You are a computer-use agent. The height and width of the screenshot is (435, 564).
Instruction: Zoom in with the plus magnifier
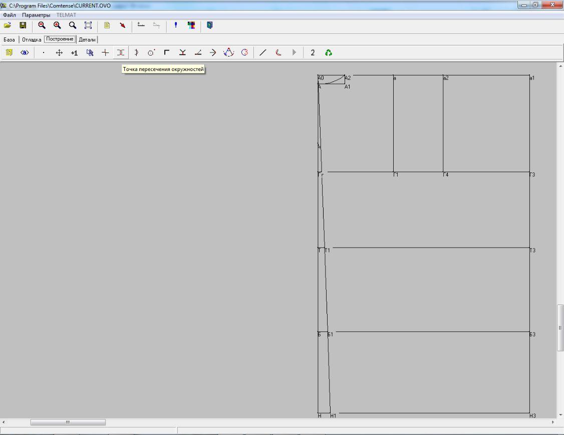pos(57,25)
